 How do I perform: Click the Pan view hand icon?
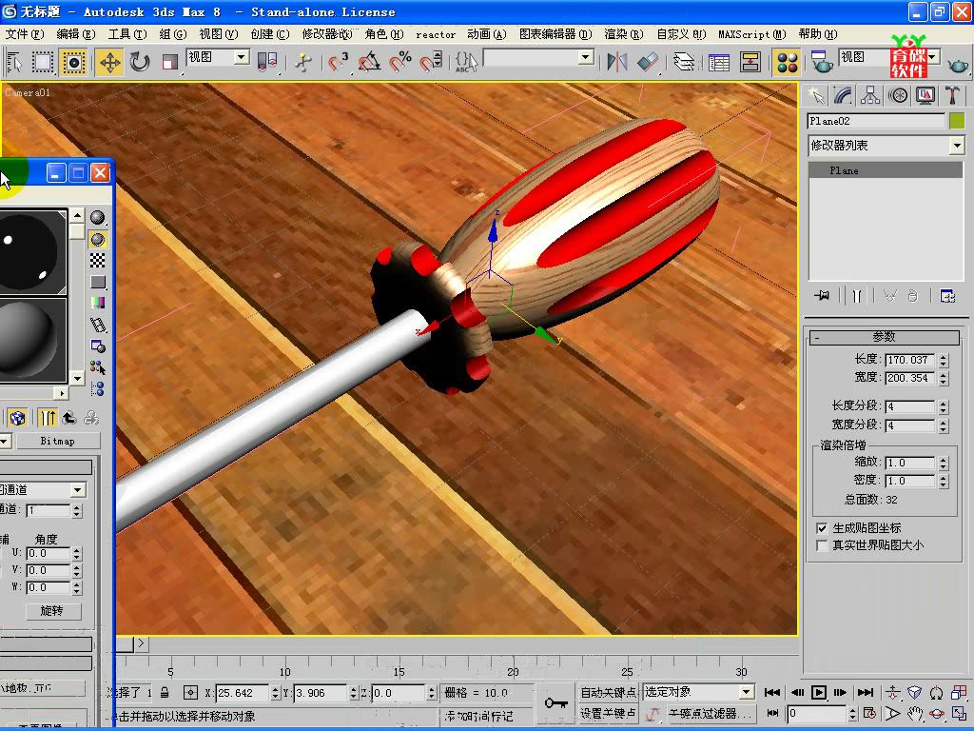coord(915,714)
